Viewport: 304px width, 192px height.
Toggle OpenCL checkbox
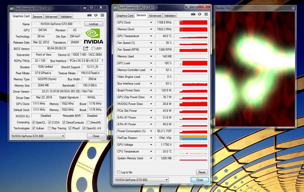[x=33, y=123]
